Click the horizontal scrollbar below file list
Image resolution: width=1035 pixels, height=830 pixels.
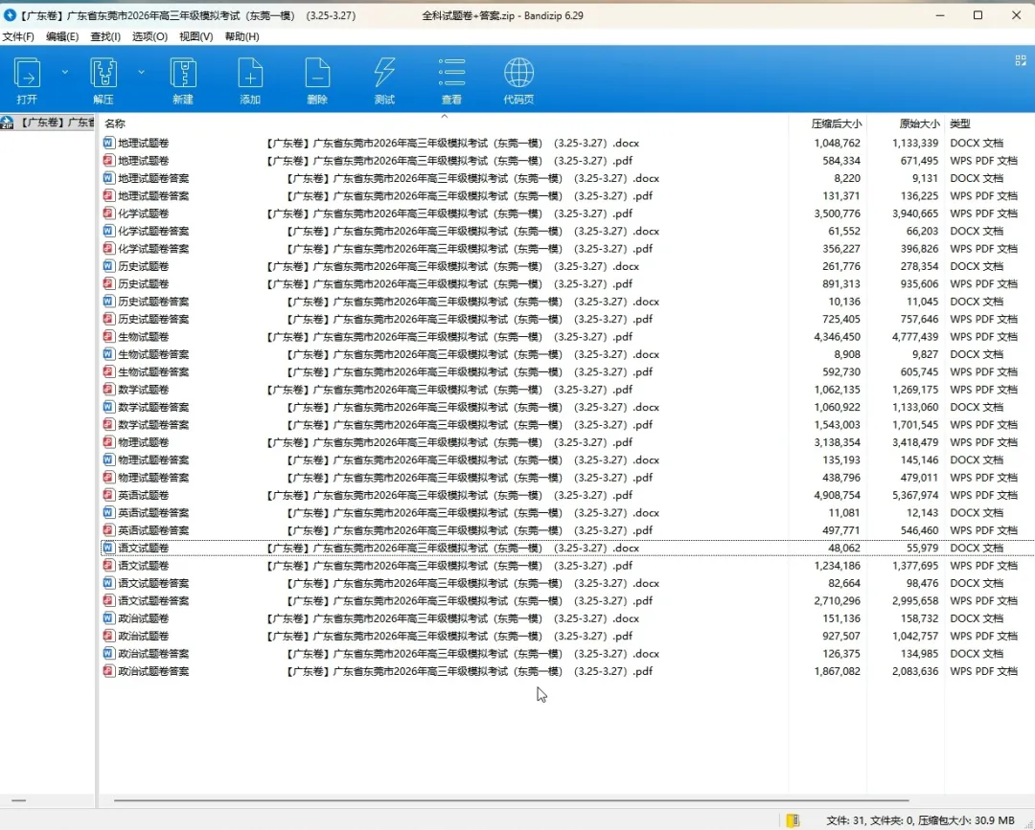[x=511, y=800]
